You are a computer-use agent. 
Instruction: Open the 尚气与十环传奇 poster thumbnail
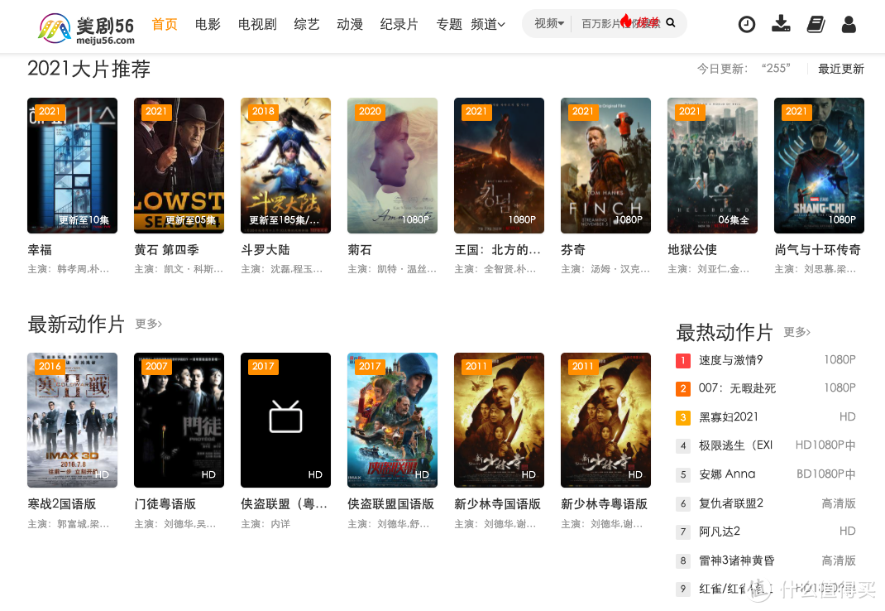click(819, 166)
